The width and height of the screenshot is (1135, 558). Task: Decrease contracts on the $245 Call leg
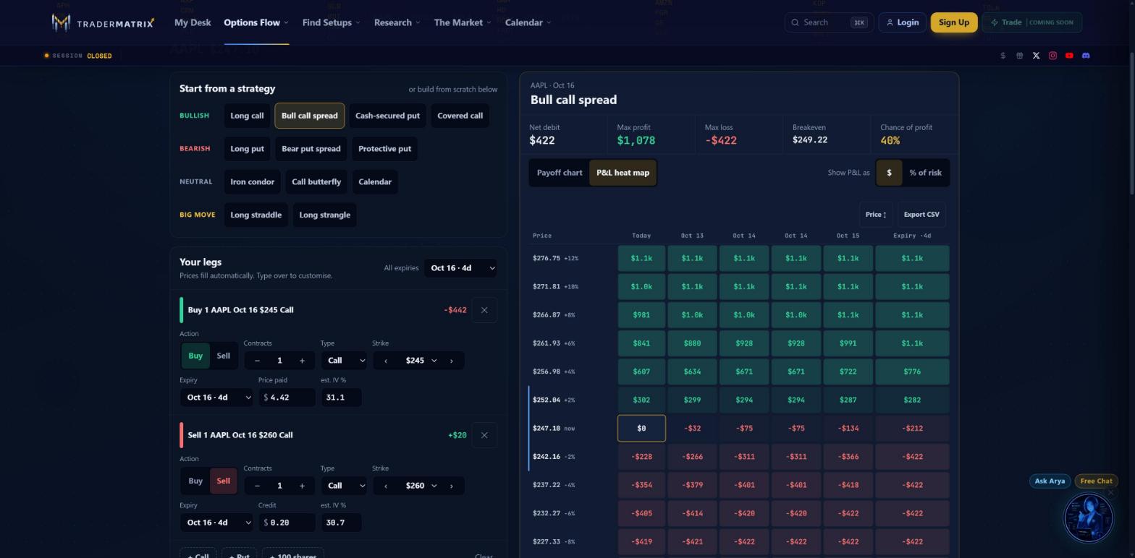(x=257, y=361)
